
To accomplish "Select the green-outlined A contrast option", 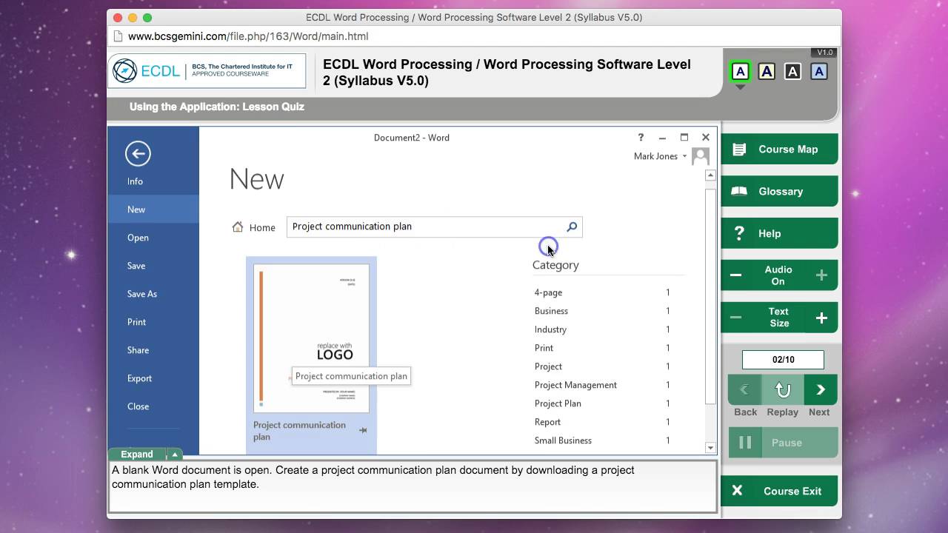I will coord(740,72).
